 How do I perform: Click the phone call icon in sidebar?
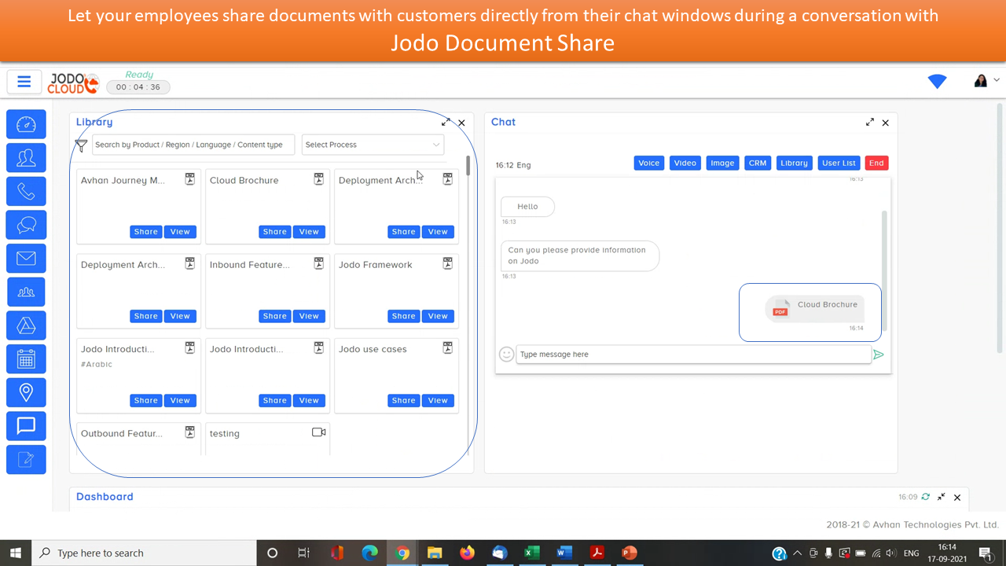(26, 192)
